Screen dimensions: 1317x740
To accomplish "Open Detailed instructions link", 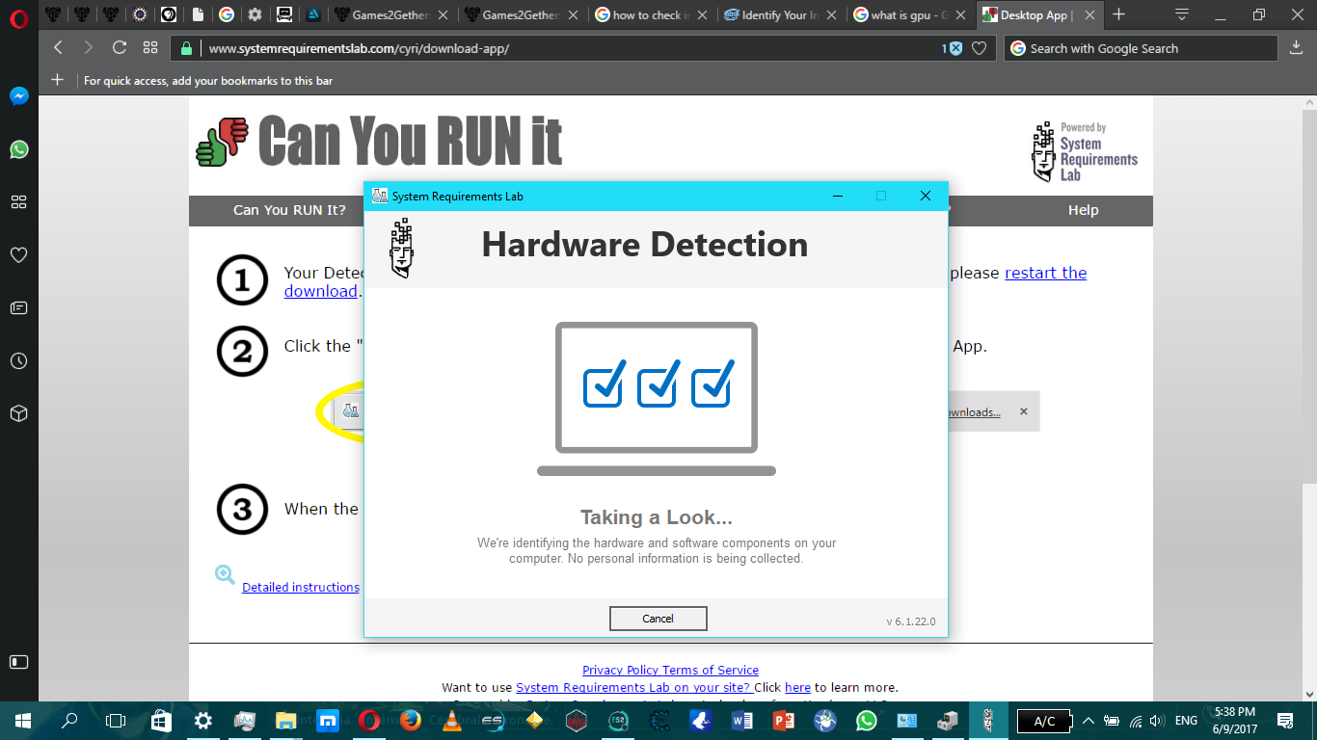I will pyautogui.click(x=301, y=587).
